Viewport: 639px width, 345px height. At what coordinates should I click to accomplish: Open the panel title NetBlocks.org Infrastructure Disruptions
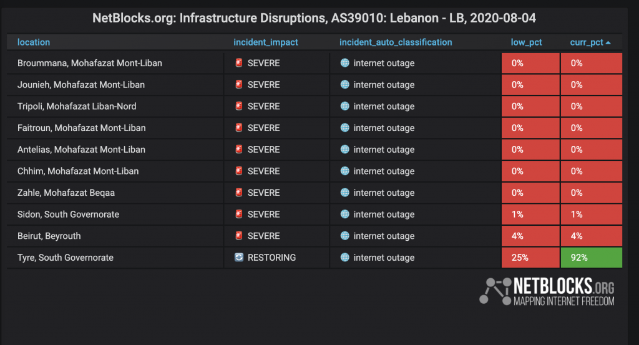(x=314, y=18)
